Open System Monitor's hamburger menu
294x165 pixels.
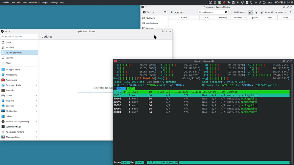pyautogui.click(x=165, y=12)
